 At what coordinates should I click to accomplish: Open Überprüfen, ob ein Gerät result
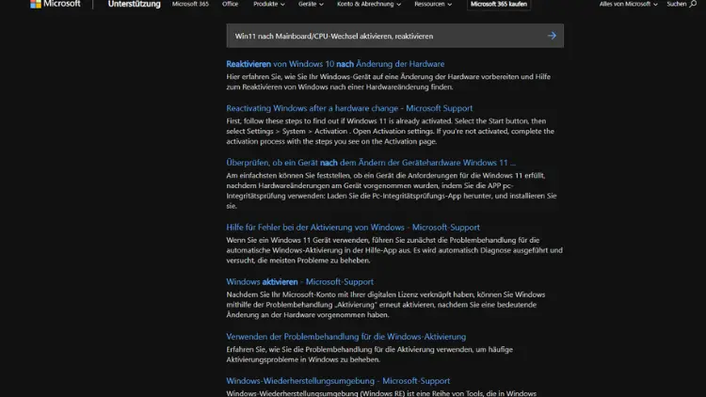[371, 163]
